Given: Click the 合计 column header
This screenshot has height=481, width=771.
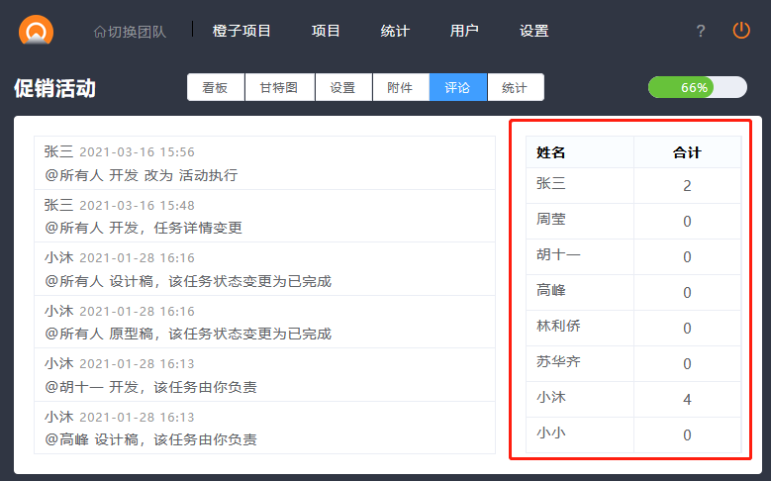Looking at the screenshot, I should 687,152.
